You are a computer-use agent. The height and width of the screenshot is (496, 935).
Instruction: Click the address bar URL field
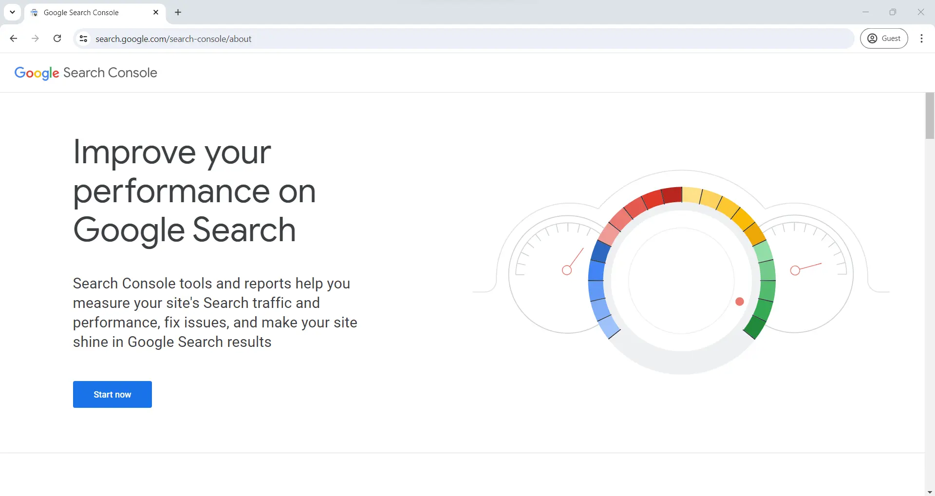(x=438, y=38)
